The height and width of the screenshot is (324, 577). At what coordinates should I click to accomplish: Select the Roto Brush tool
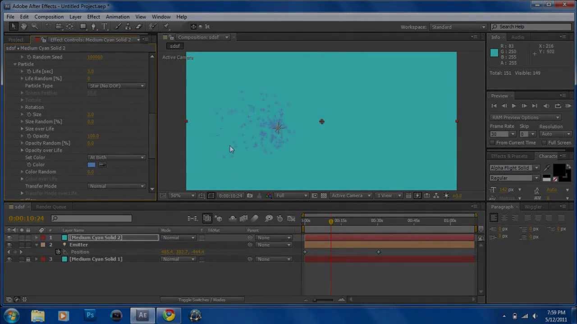point(153,27)
